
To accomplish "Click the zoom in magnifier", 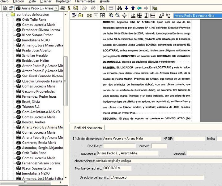I will [x=111, y=15].
